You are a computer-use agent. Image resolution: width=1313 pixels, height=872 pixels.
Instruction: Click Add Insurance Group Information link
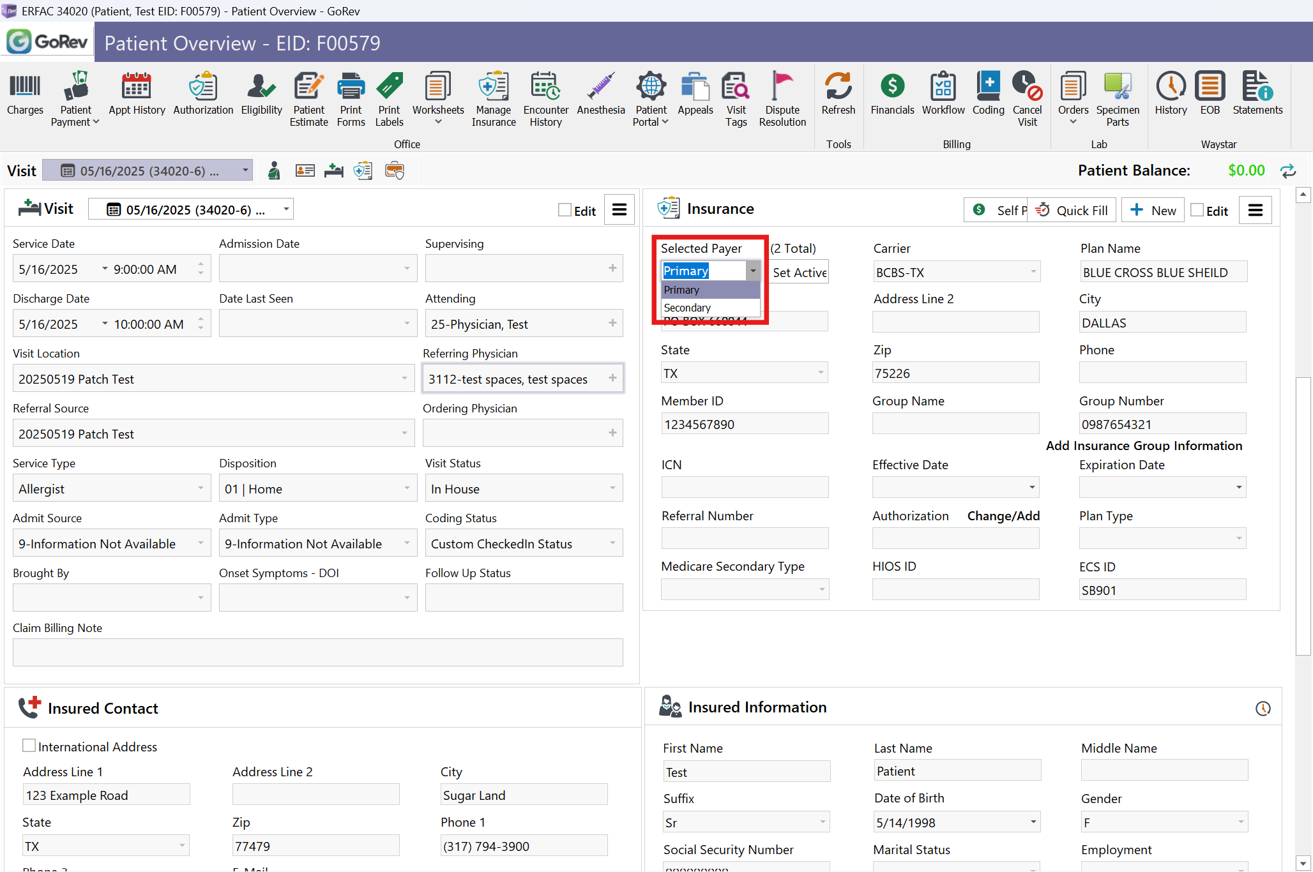click(1144, 446)
